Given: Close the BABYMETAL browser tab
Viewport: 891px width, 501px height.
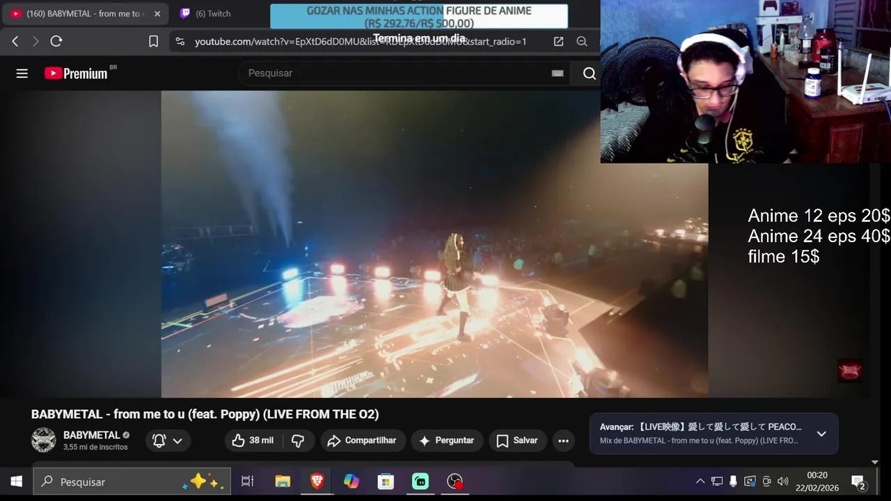Looking at the screenshot, I should (x=157, y=13).
